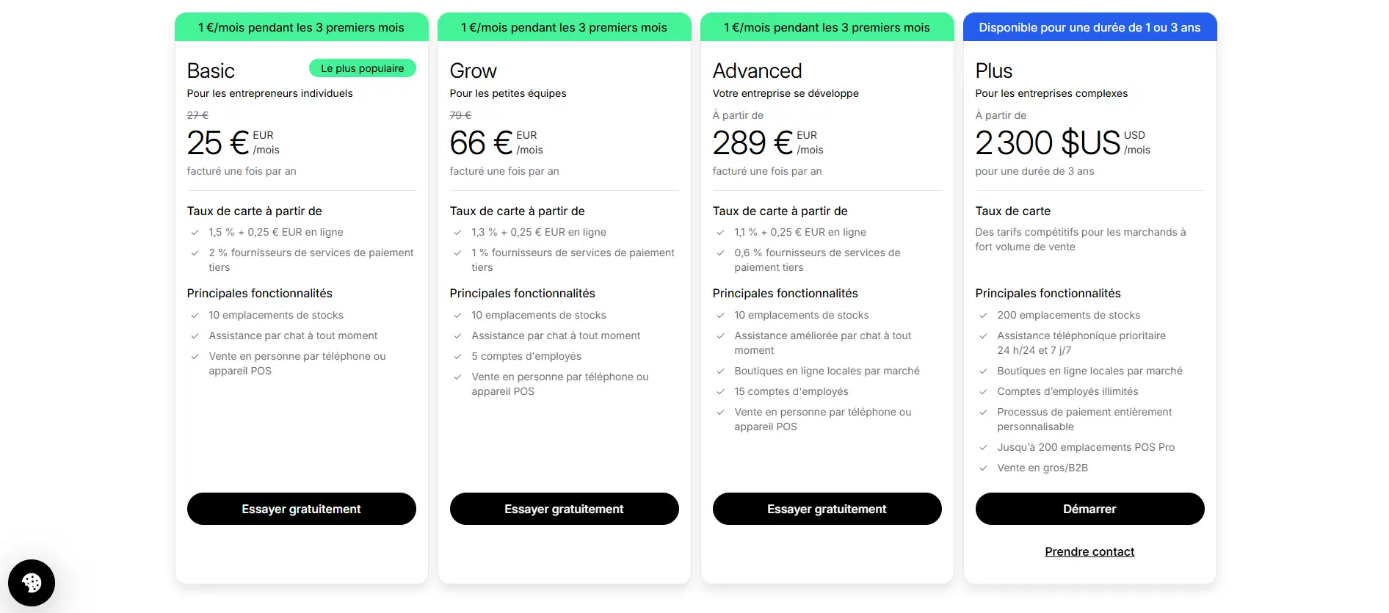Select the green promo banner above Grow

coord(564,28)
